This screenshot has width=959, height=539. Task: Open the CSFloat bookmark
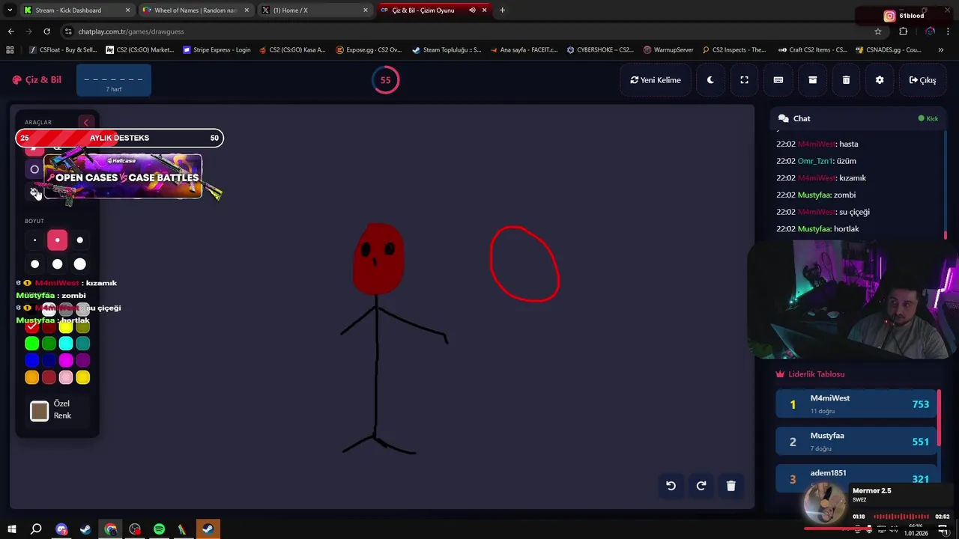coord(63,50)
